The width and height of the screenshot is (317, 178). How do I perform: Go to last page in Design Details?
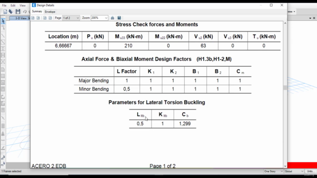tap(50, 18)
